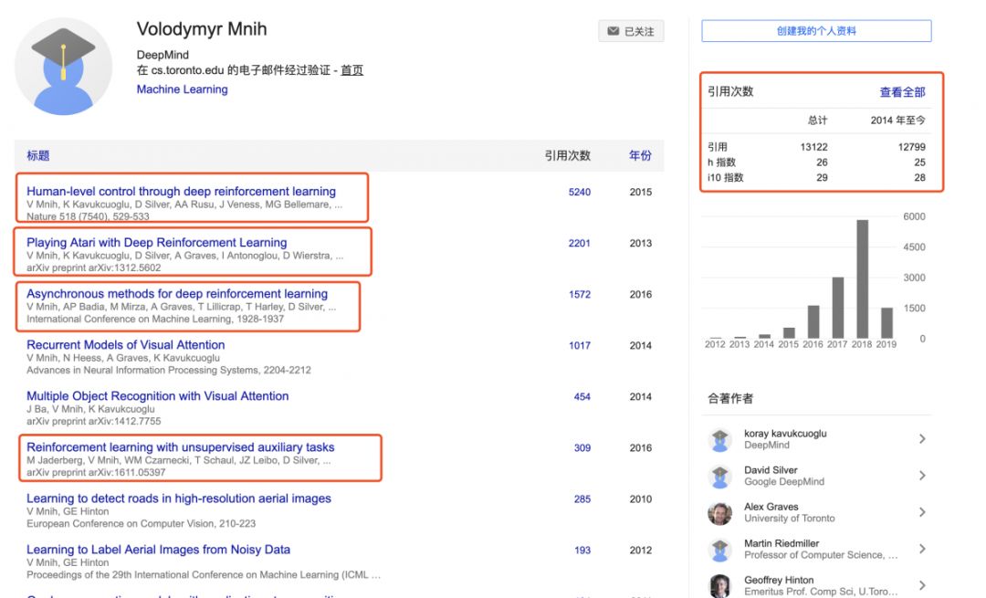Open Playing Atari with Deep Reinforcement Learning
Screen dimensions: 986x598
point(157,242)
